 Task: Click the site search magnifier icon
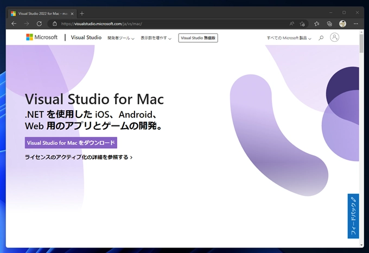(x=321, y=37)
